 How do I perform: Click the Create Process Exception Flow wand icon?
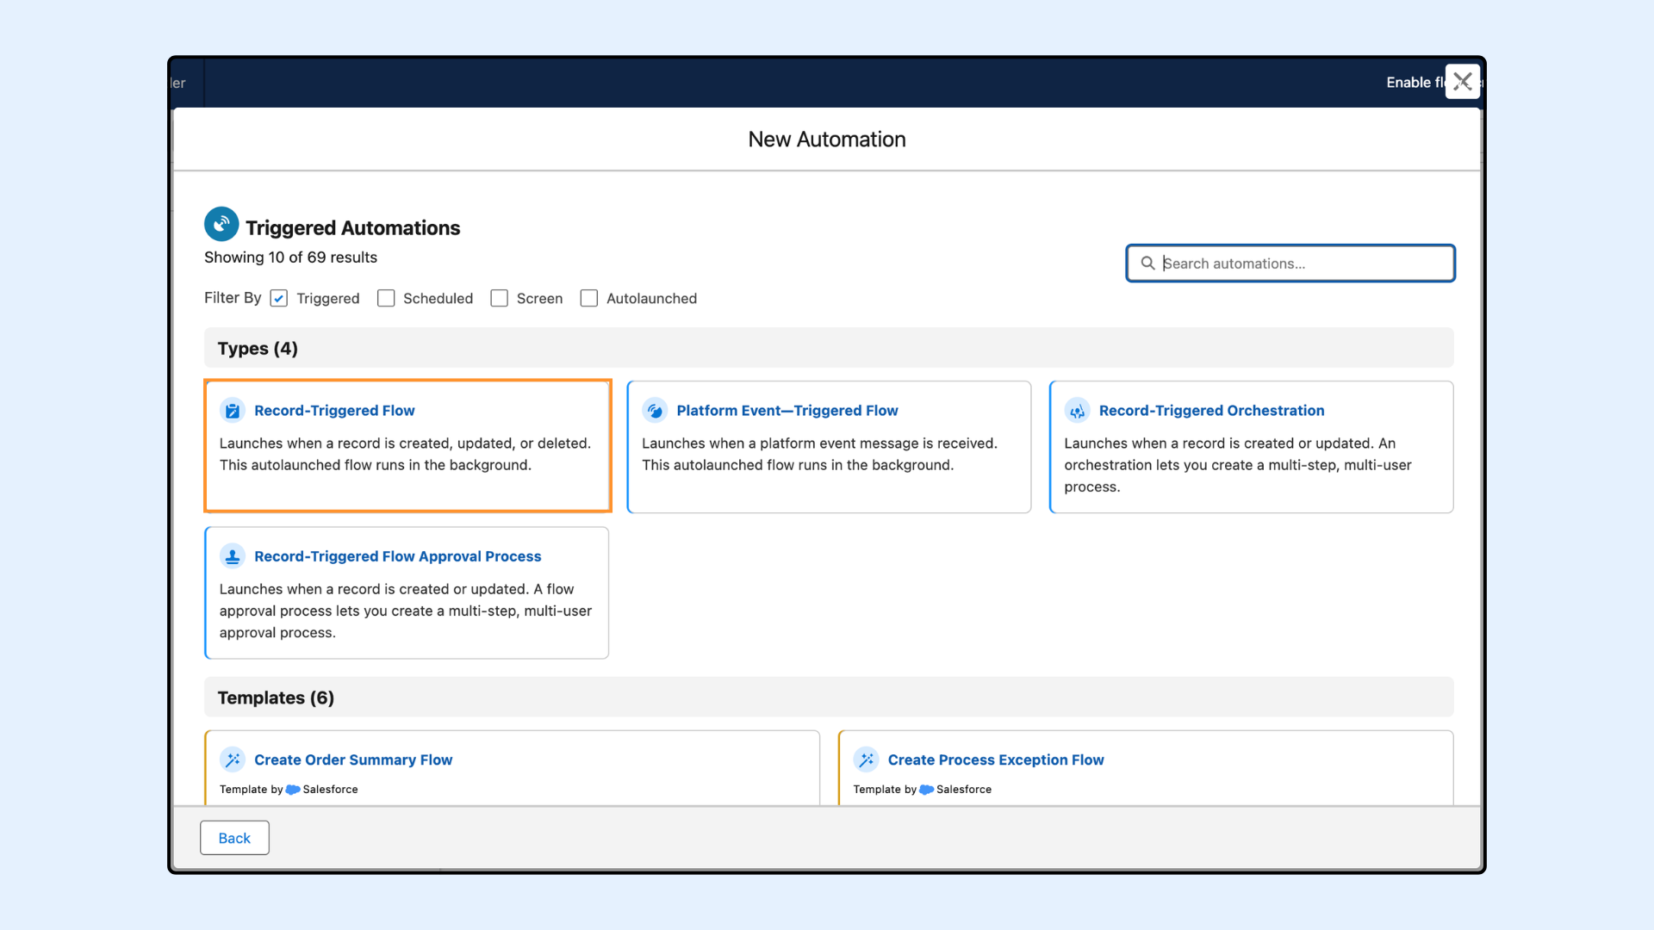click(x=866, y=759)
